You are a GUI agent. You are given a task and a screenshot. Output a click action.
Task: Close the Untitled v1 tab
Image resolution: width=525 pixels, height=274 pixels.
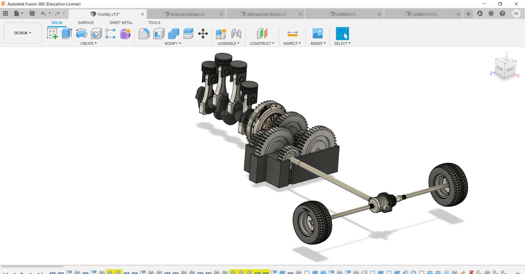(x=380, y=14)
